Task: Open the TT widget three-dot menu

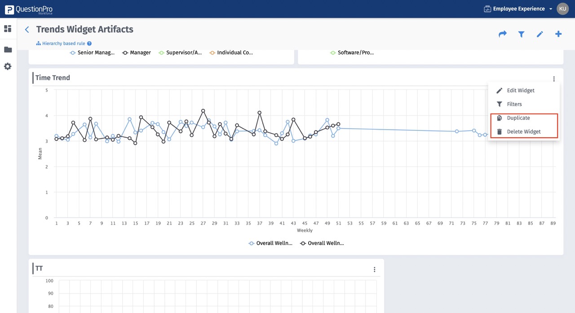Action: pos(374,270)
